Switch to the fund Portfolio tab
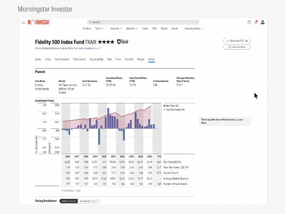285x214 pixels. point(129,59)
